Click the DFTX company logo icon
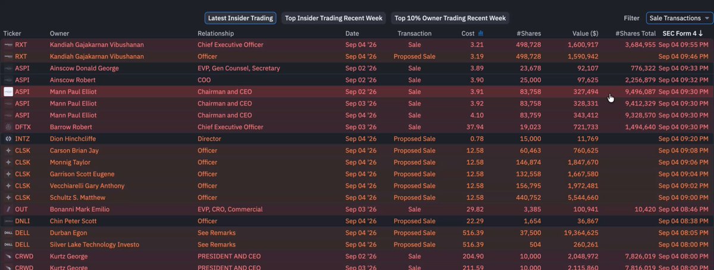The width and height of the screenshot is (714, 270). [8, 127]
